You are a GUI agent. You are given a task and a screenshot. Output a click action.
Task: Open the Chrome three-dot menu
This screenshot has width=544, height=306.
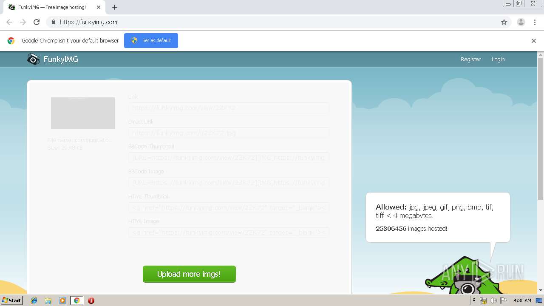535,22
